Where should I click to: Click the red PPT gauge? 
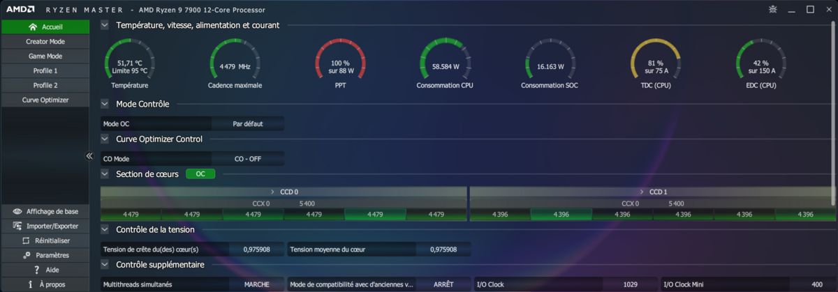pyautogui.click(x=340, y=63)
